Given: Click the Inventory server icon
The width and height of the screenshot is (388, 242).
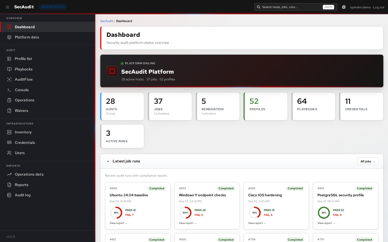Looking at the screenshot, I should click(x=9, y=132).
